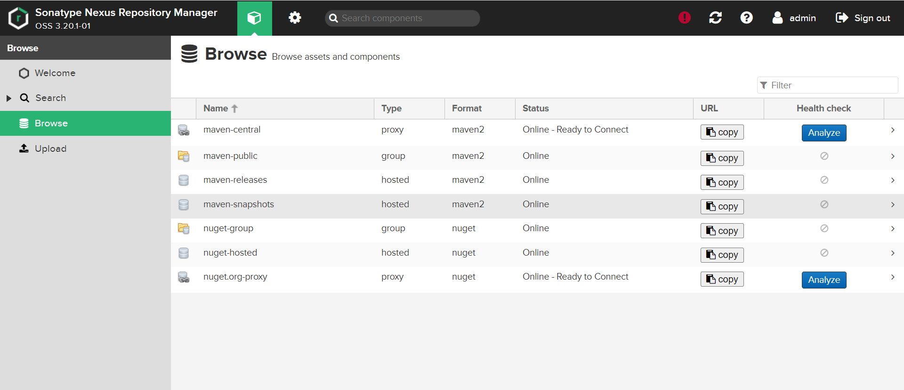Click the red system status alert icon
Viewport: 904px width, 390px height.
[x=685, y=18]
